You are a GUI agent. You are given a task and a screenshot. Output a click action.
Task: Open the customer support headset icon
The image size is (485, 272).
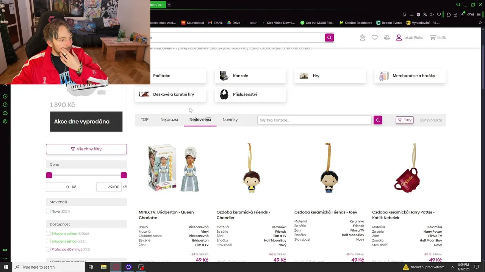click(x=363, y=38)
